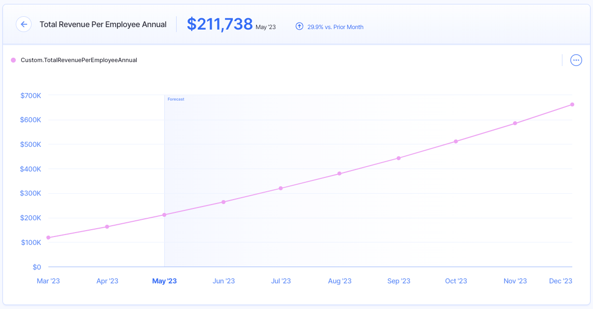Select the May '23 data point on the line
The height and width of the screenshot is (309, 593).
pyautogui.click(x=164, y=214)
